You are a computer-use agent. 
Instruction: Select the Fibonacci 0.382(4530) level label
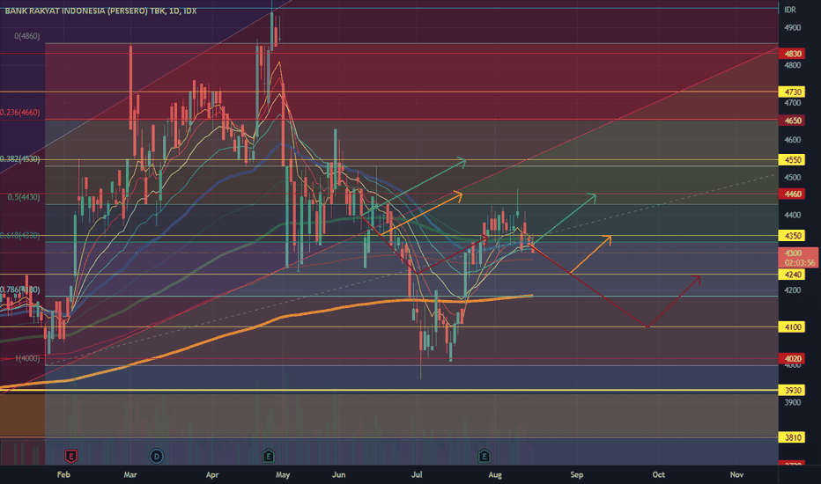(x=20, y=159)
